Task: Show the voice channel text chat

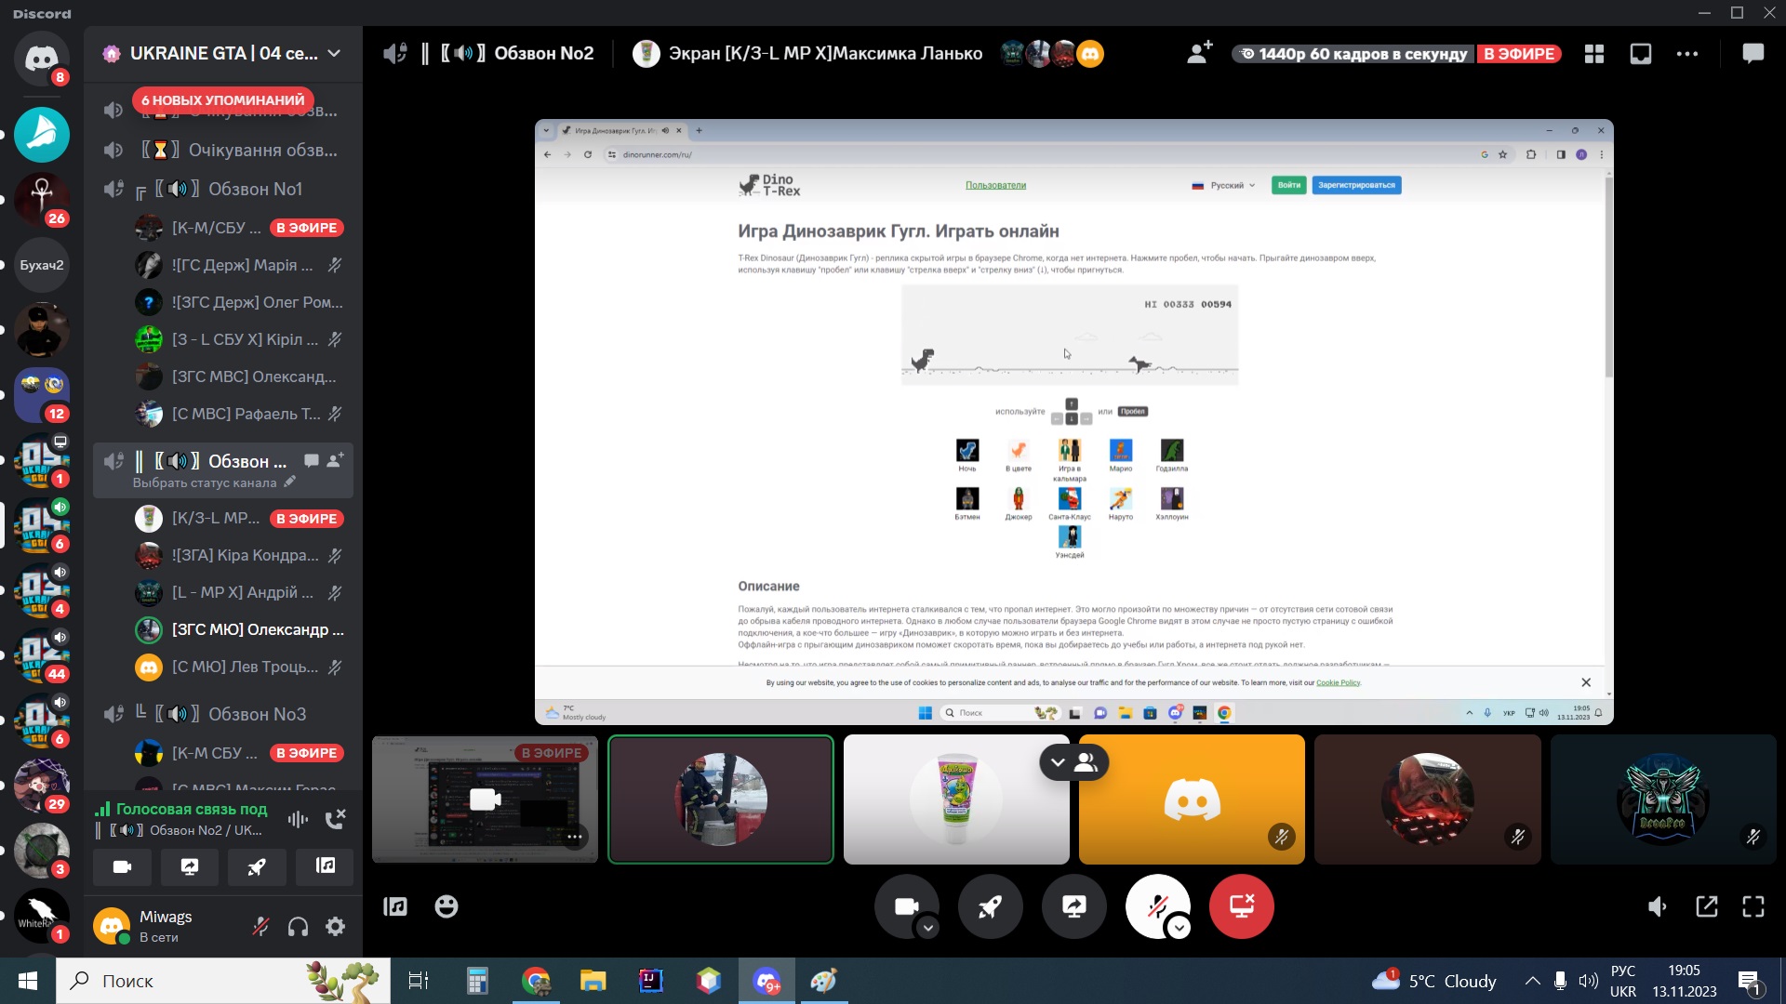Action: [1753, 54]
